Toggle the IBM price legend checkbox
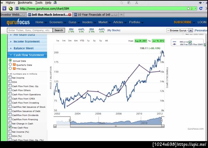 (190, 42)
